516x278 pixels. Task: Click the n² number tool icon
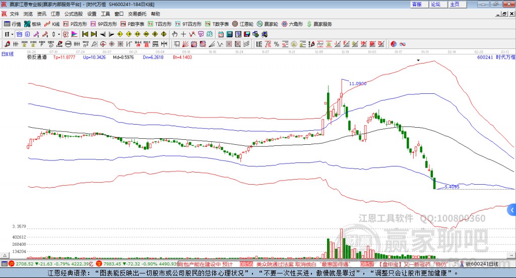(x=86, y=44)
